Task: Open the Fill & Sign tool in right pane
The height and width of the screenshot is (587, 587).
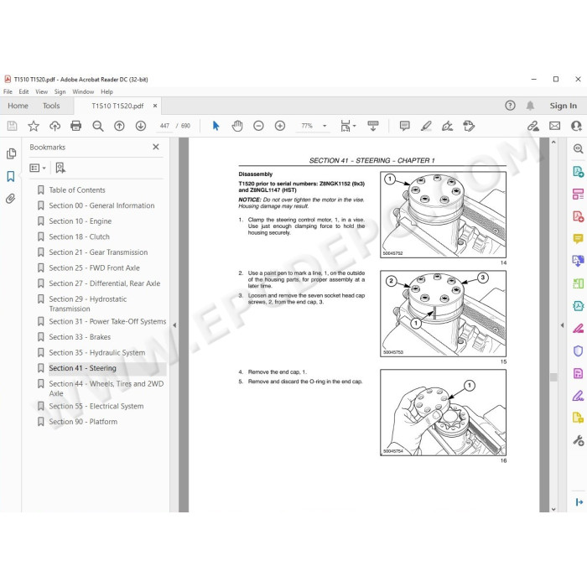Action: point(578,395)
